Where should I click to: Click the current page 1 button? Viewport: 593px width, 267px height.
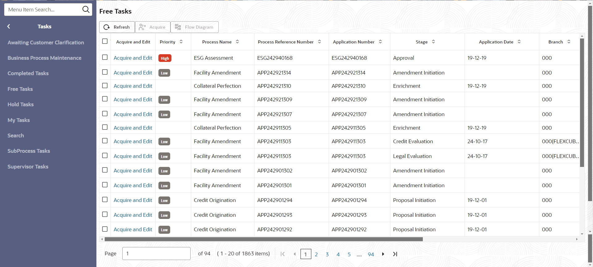[306, 254]
